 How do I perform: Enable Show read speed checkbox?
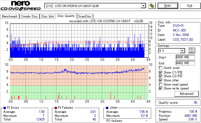[x=160, y=85]
